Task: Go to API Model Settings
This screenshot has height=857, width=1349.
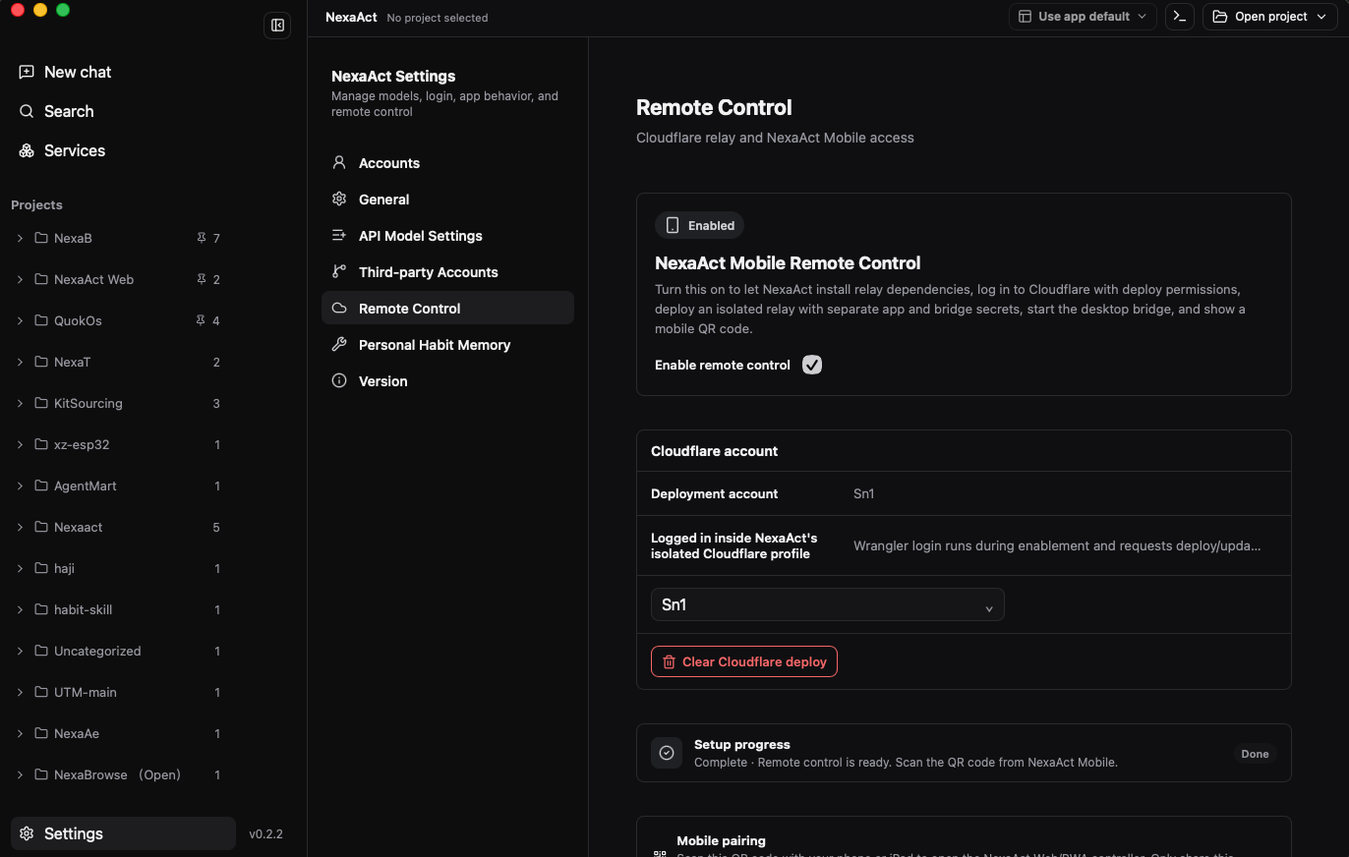Action: 447,236
